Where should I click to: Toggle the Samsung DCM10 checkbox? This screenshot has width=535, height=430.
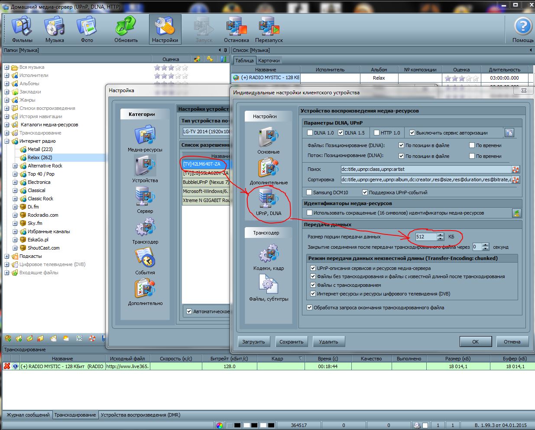pos(309,193)
